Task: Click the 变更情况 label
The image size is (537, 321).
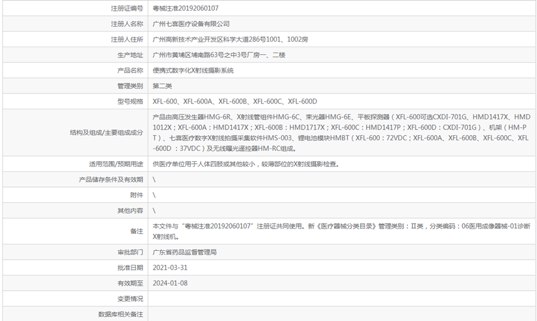Action: tap(130, 299)
